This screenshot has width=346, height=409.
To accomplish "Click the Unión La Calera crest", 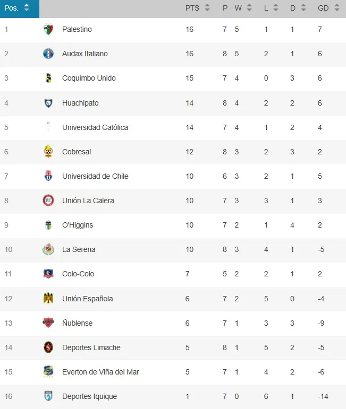I will tap(48, 201).
